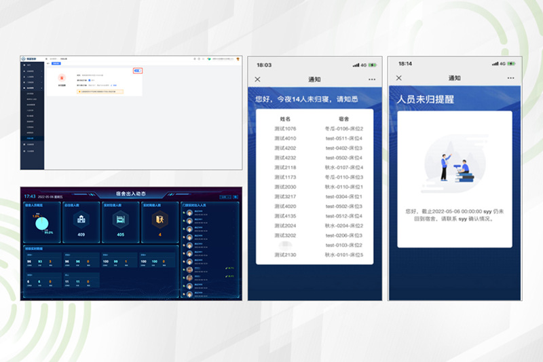
Task: Click the app logo at top-left of admin panel
Action: click(24, 59)
